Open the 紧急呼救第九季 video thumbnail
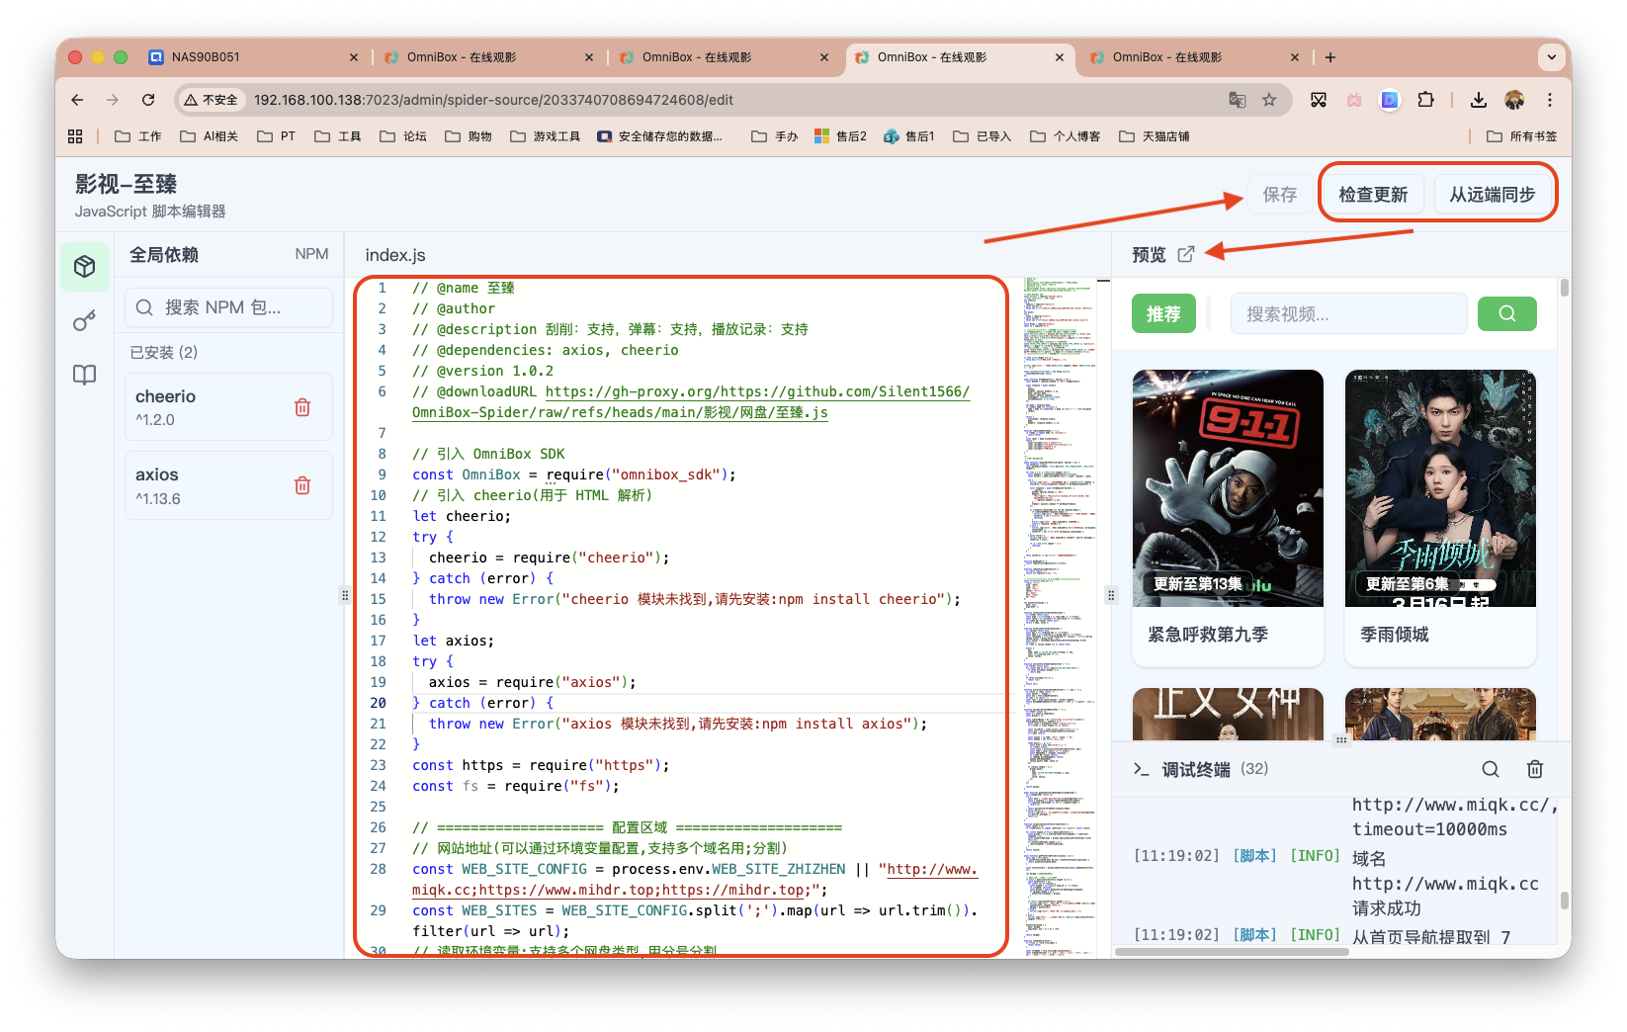This screenshot has width=1627, height=1032. 1228,488
